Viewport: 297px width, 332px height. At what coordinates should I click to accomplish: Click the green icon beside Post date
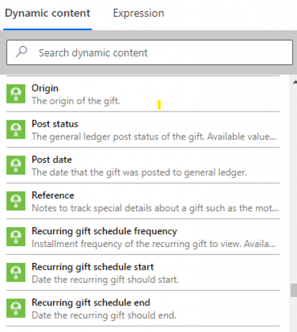click(16, 165)
